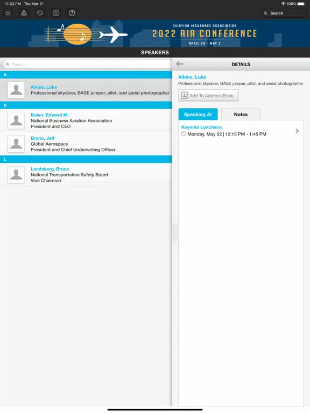Image resolution: width=310 pixels, height=413 pixels.
Task: Click 'National Transportation Safety Board' text
Action: 69,175
